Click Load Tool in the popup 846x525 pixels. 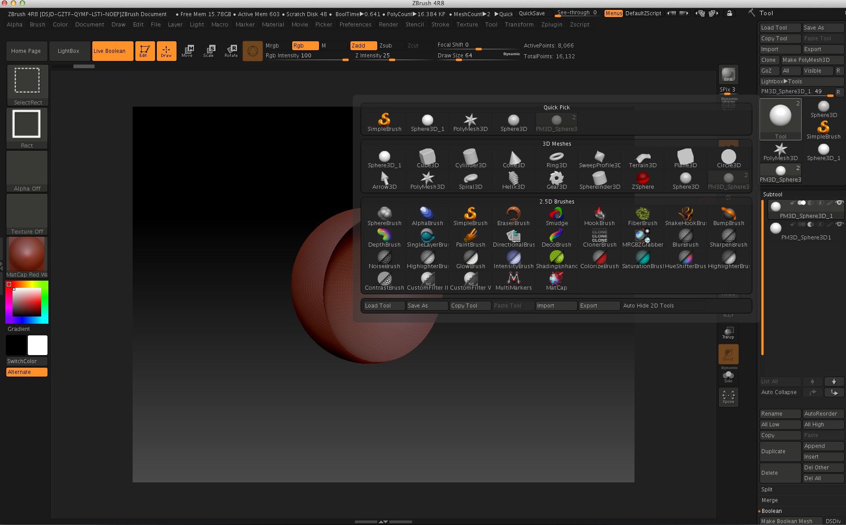pyautogui.click(x=384, y=305)
